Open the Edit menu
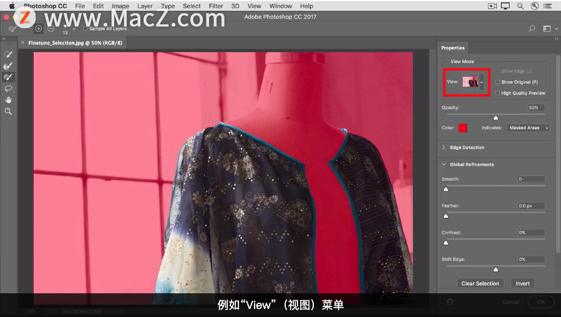 pyautogui.click(x=98, y=6)
